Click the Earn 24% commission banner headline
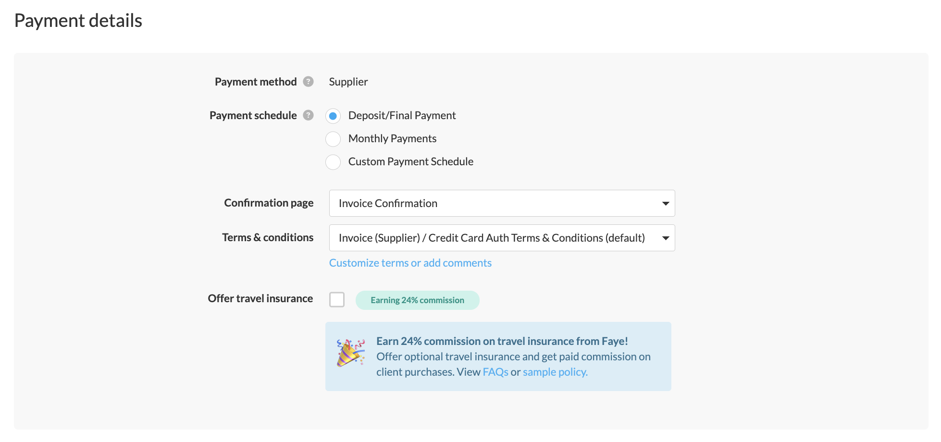This screenshot has width=941, height=442. pyautogui.click(x=502, y=341)
